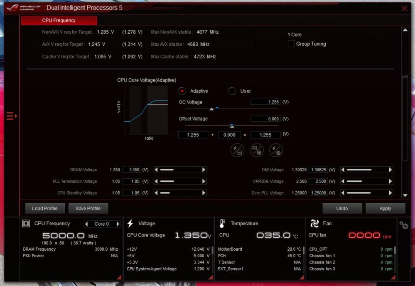Decrease CPU Standby Voltage left arrow

(x=156, y=193)
